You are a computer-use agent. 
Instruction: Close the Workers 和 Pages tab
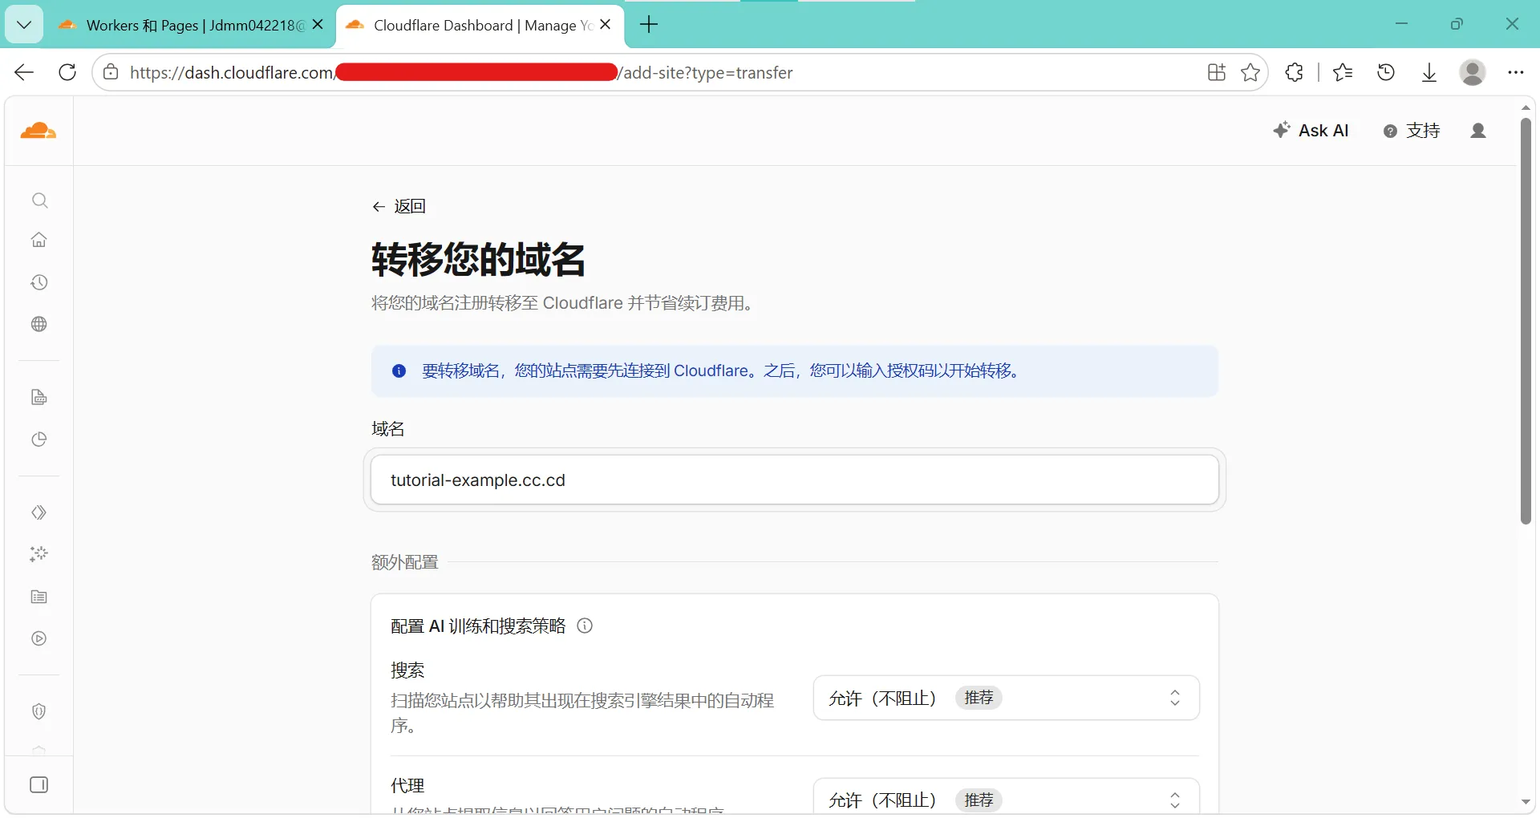tap(318, 25)
